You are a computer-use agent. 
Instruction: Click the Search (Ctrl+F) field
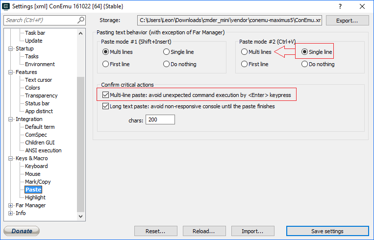pos(45,20)
